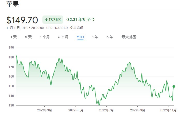Open the 5 年 chart range
This screenshot has width=180, height=115.
point(110,37)
